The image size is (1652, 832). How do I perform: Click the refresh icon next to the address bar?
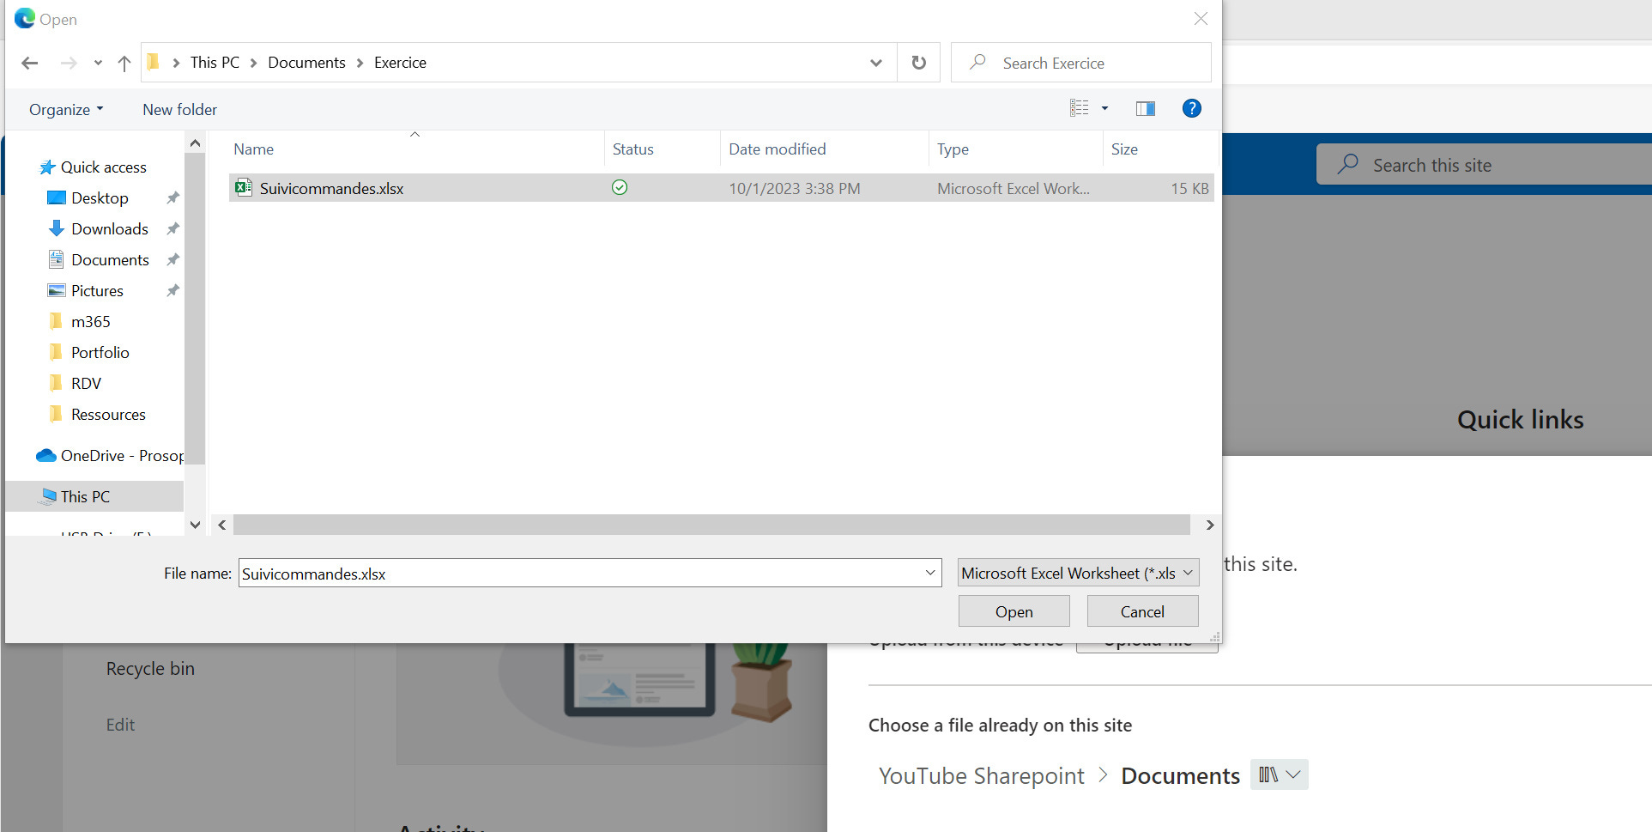(x=918, y=62)
